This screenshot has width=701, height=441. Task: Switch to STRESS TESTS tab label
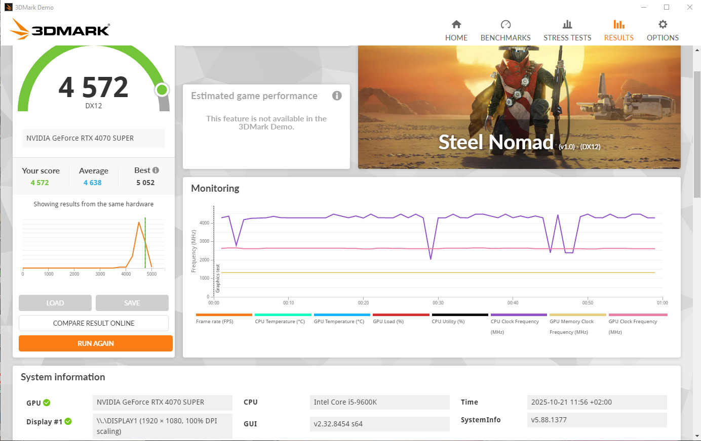[x=567, y=38]
